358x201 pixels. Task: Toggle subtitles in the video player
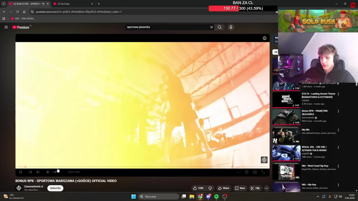coord(239,172)
